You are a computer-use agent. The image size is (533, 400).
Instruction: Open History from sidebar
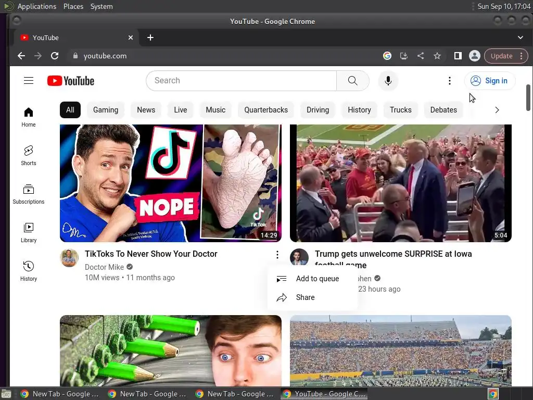(x=29, y=271)
